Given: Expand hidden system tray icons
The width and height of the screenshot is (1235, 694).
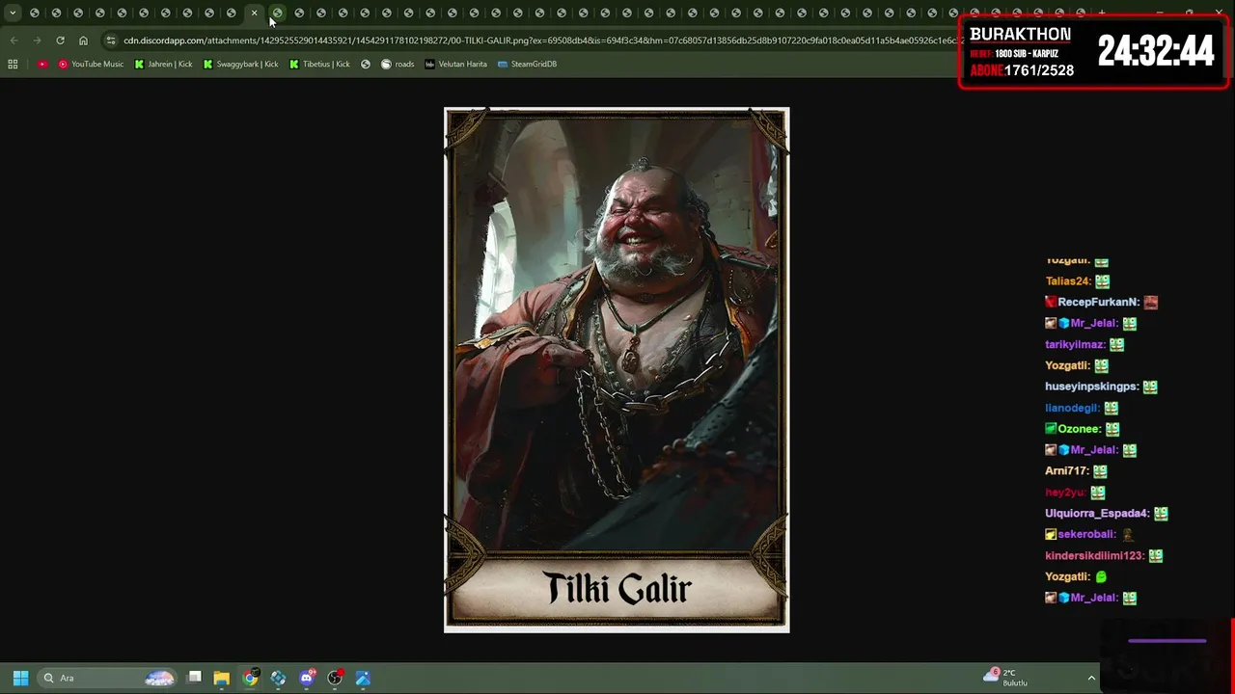Looking at the screenshot, I should [1091, 678].
